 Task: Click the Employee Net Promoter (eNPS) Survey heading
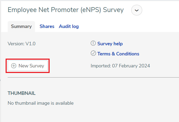pos(66,10)
